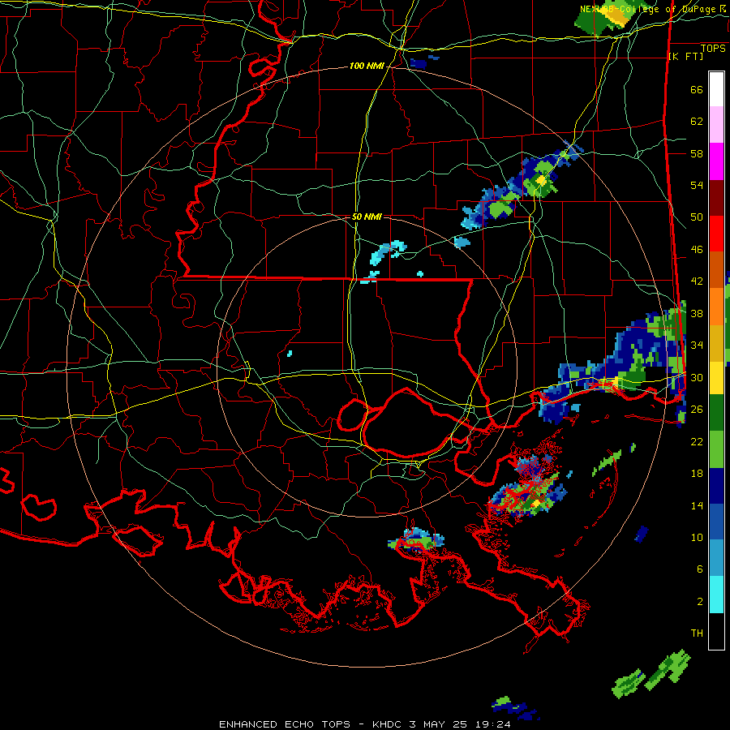Click the light blue 6 kft swatch
Viewport: 730px width, 730px height.
pyautogui.click(x=716, y=558)
